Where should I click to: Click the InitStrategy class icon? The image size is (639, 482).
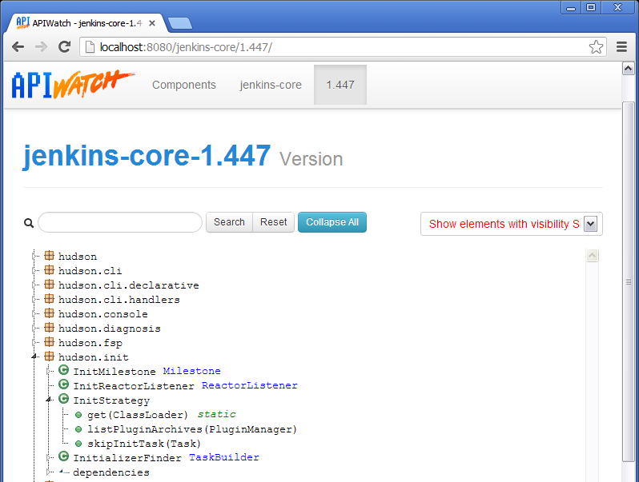click(x=63, y=399)
